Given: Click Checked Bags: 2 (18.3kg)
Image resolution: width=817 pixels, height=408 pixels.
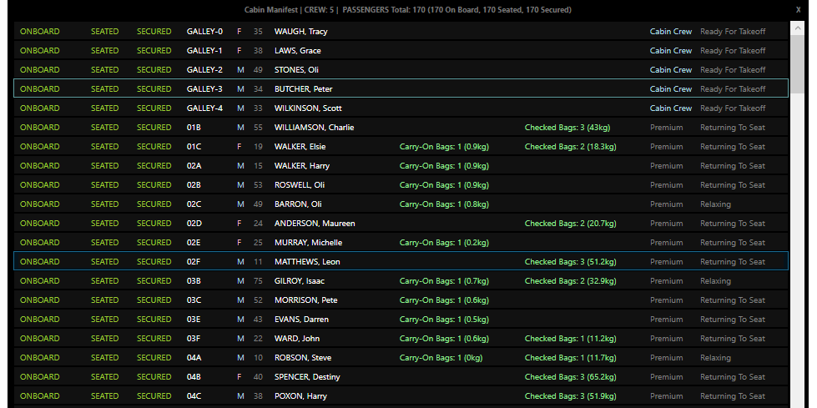Looking at the screenshot, I should pos(570,146).
